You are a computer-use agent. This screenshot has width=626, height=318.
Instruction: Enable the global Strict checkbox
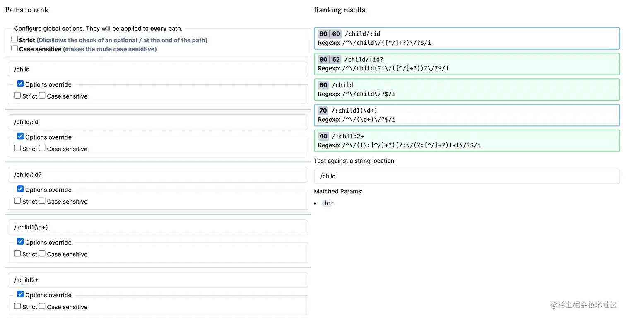(14, 39)
